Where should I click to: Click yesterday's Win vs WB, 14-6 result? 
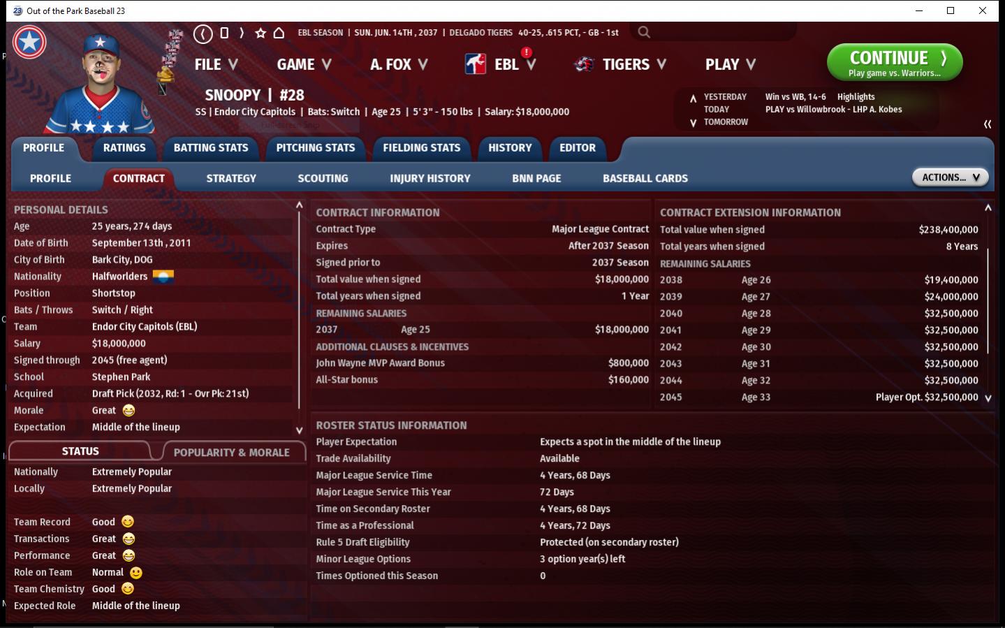tap(795, 97)
